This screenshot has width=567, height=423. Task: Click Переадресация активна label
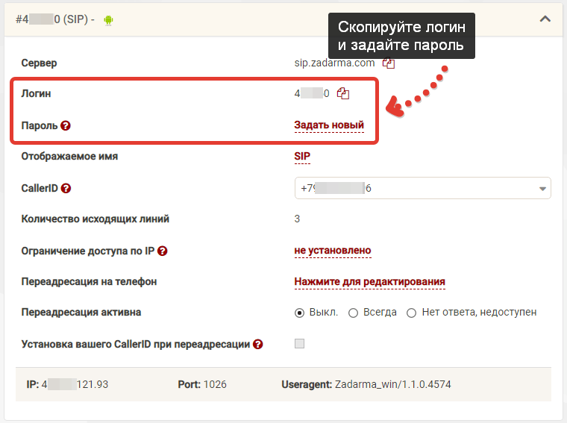pyautogui.click(x=81, y=313)
